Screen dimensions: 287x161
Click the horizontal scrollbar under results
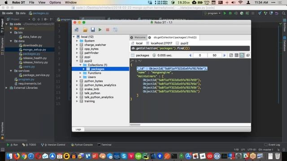pyautogui.click(x=135, y=125)
